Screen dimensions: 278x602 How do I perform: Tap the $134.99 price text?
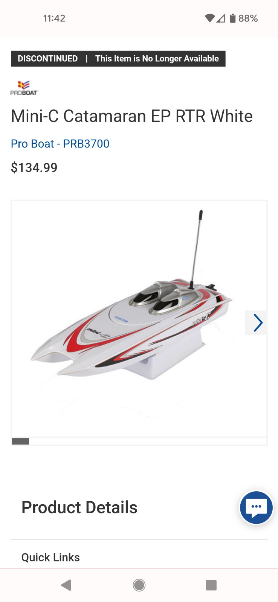click(x=34, y=167)
